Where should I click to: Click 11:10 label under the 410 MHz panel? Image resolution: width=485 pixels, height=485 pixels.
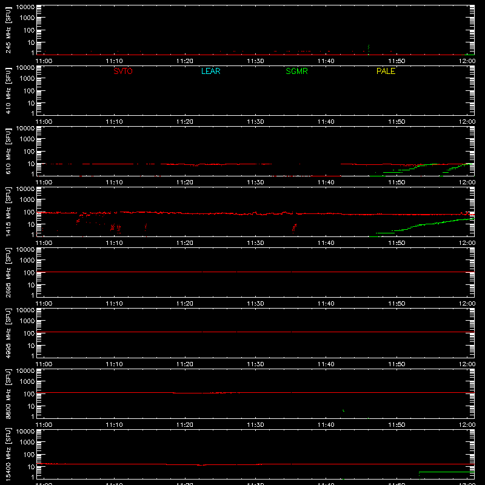click(x=114, y=122)
